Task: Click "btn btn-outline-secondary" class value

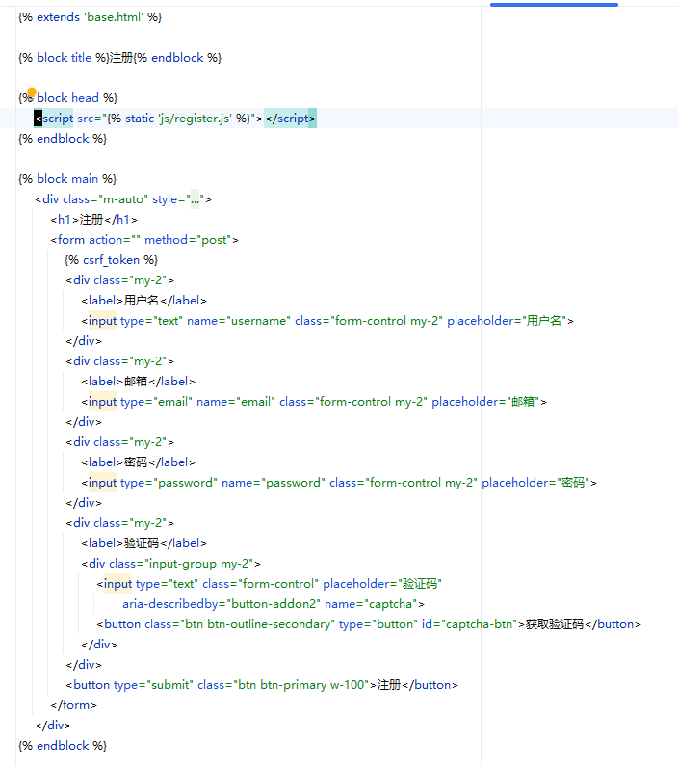Action: (x=258, y=624)
